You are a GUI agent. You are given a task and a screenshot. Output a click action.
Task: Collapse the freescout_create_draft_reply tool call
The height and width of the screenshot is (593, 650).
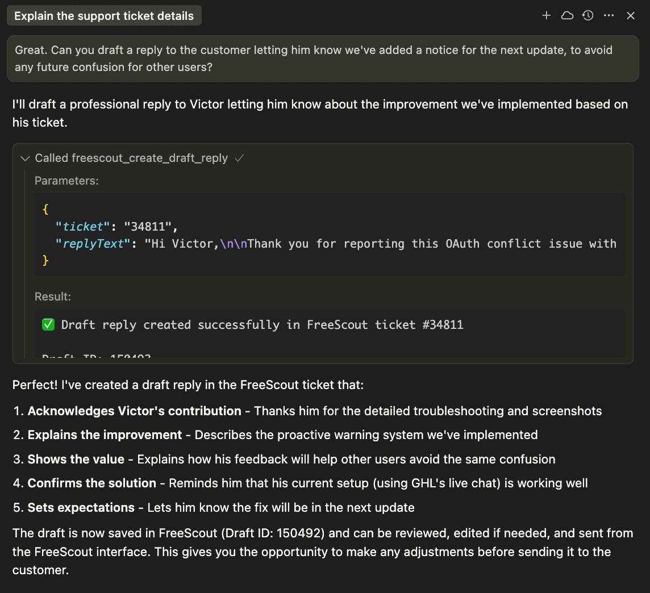(x=24, y=158)
